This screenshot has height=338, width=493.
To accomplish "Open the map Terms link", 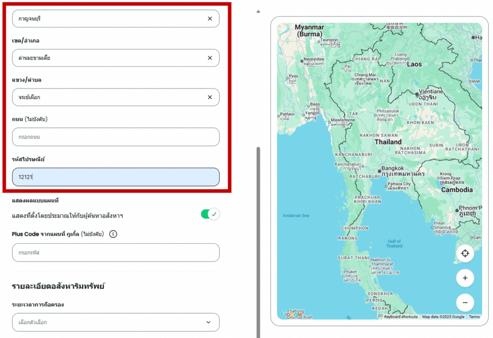I will pyautogui.click(x=474, y=317).
